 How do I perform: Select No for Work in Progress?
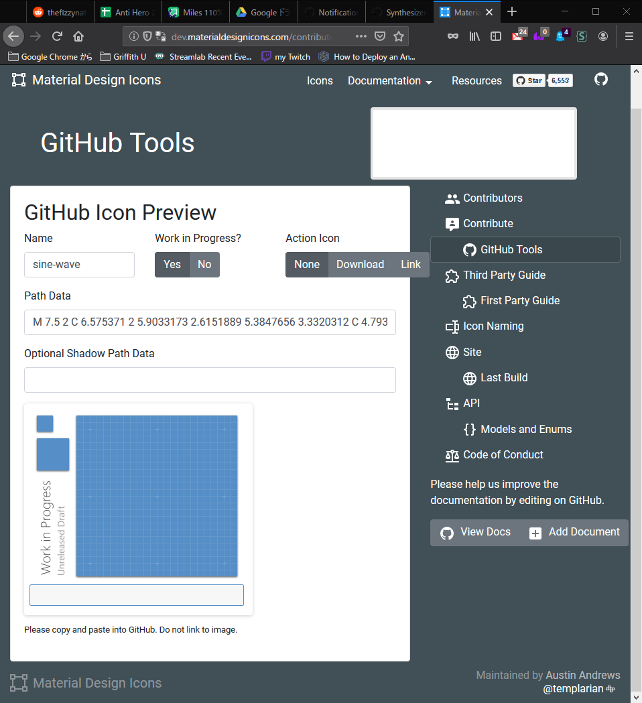coord(204,265)
